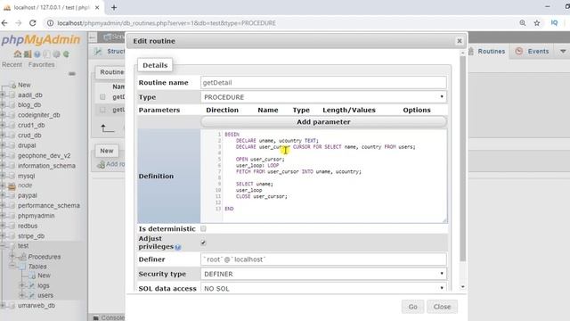Open the Type PROCEDURE dropdown

pyautogui.click(x=323, y=97)
